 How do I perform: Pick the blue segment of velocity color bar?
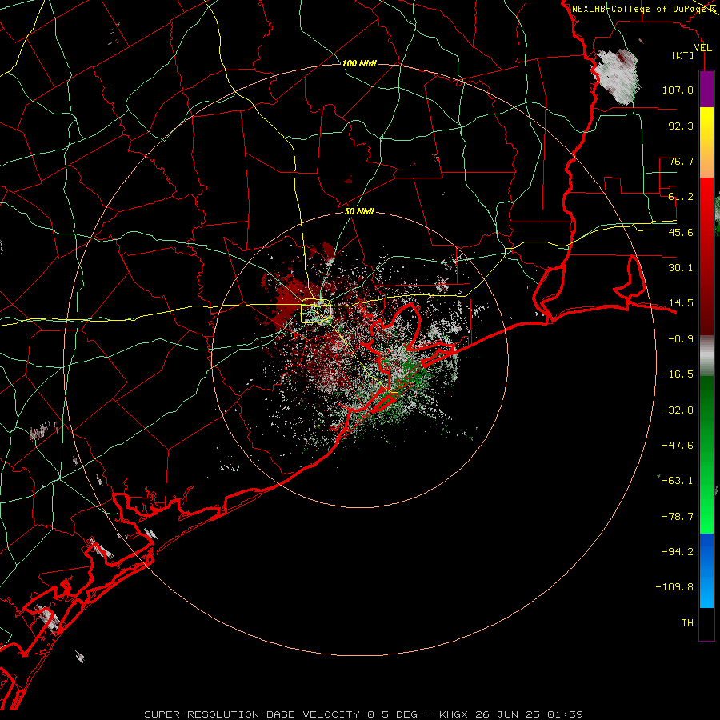tap(706, 570)
